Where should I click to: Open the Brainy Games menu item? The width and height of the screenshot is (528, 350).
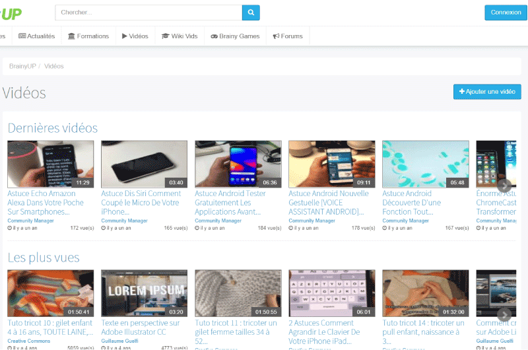(x=235, y=36)
